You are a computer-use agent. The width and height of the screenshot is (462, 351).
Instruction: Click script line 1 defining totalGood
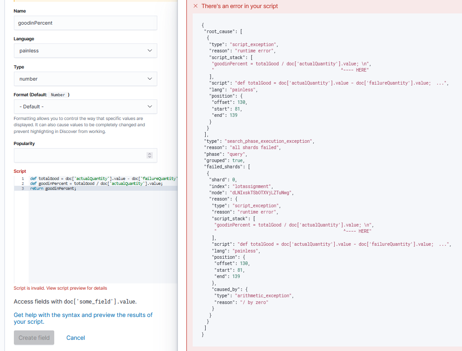pyautogui.click(x=103, y=178)
